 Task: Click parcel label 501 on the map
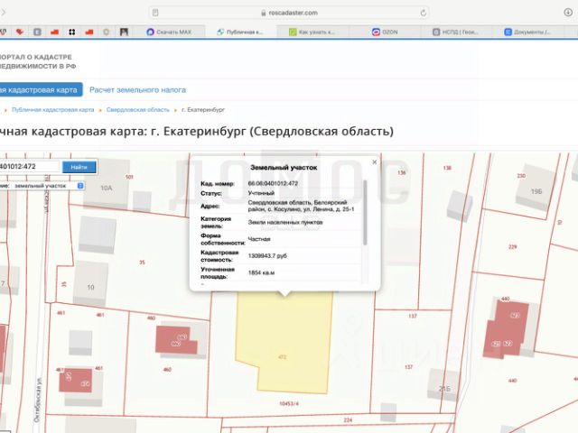(x=129, y=177)
